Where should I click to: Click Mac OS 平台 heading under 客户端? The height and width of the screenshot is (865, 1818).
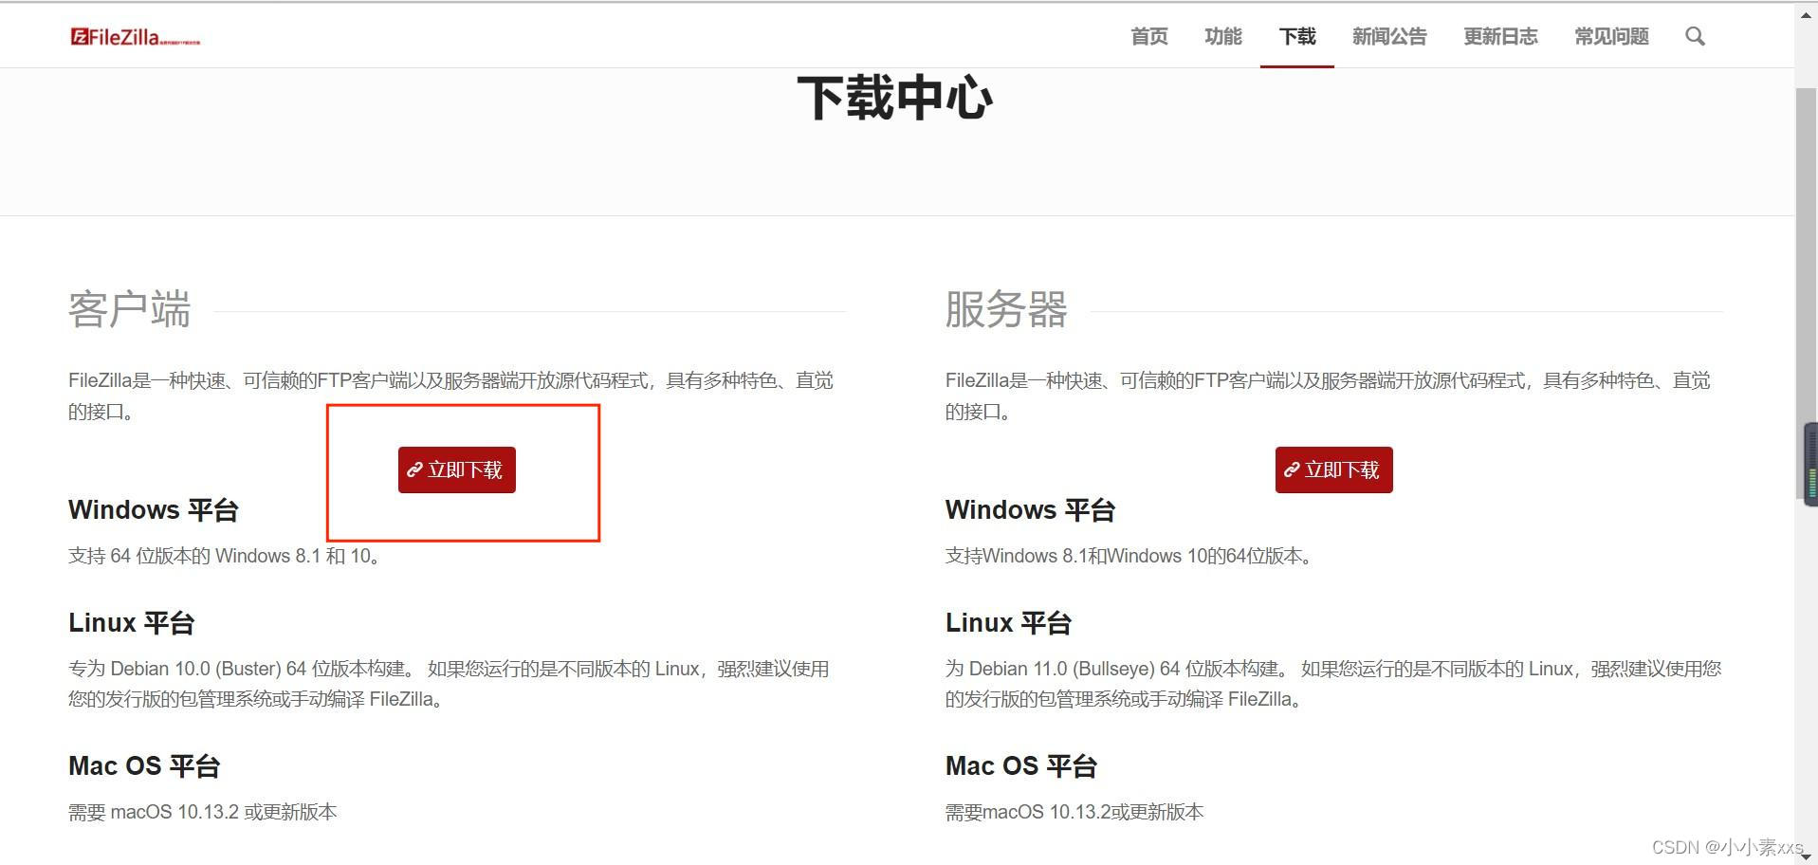click(x=144, y=766)
